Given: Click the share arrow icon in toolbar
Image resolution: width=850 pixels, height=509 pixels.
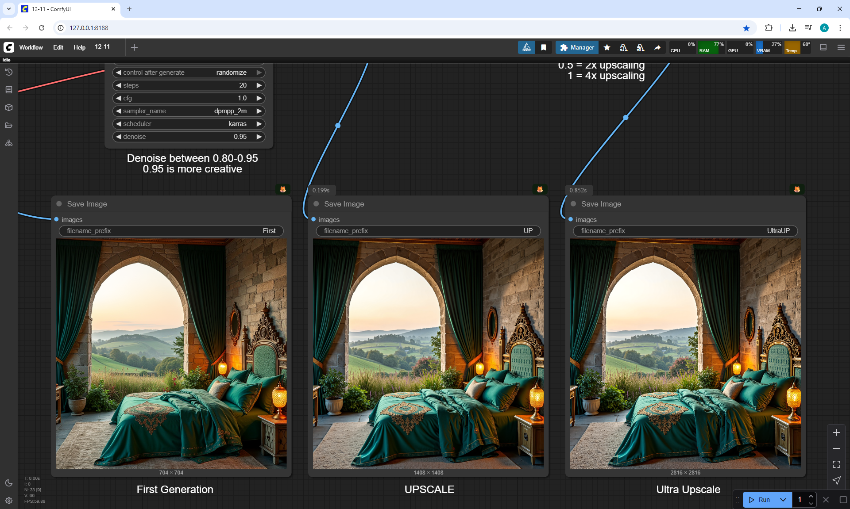Looking at the screenshot, I should pos(657,47).
